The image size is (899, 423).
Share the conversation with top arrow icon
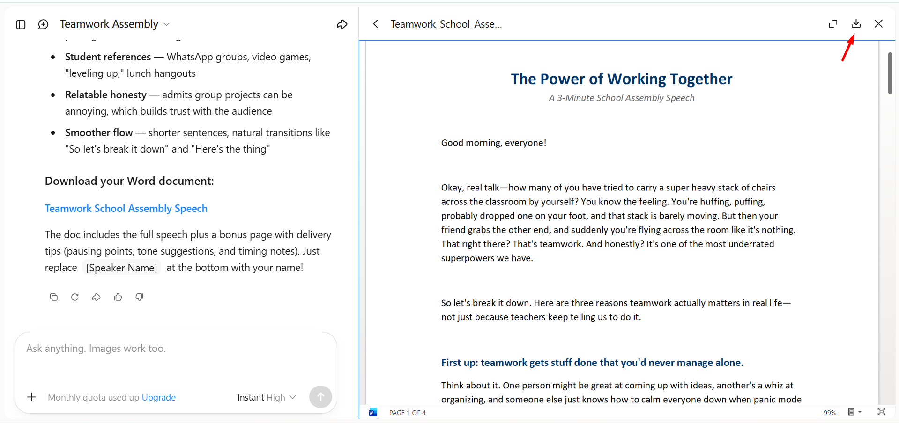(342, 24)
